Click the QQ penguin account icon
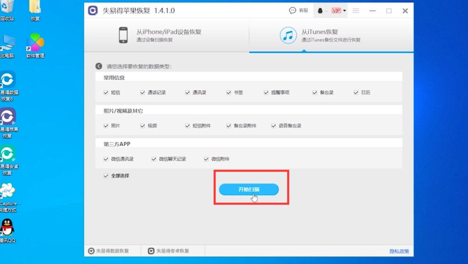 click(x=320, y=11)
